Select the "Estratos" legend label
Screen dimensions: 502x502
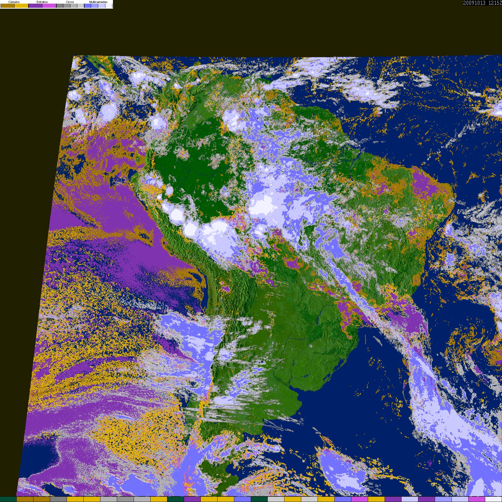coord(42,2)
